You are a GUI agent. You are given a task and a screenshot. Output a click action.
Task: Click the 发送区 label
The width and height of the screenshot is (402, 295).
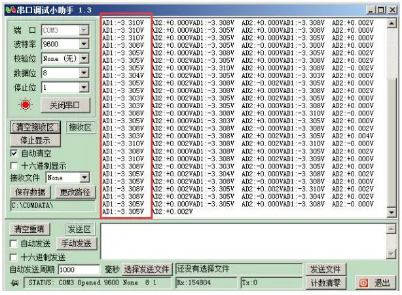click(x=79, y=229)
